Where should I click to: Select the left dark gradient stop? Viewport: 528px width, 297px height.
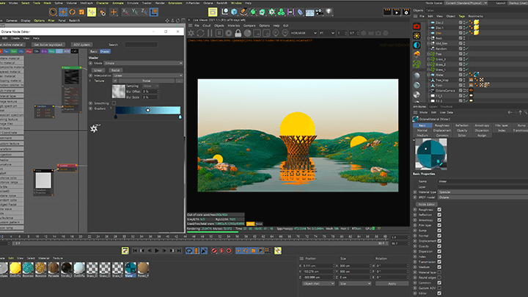click(x=116, y=117)
